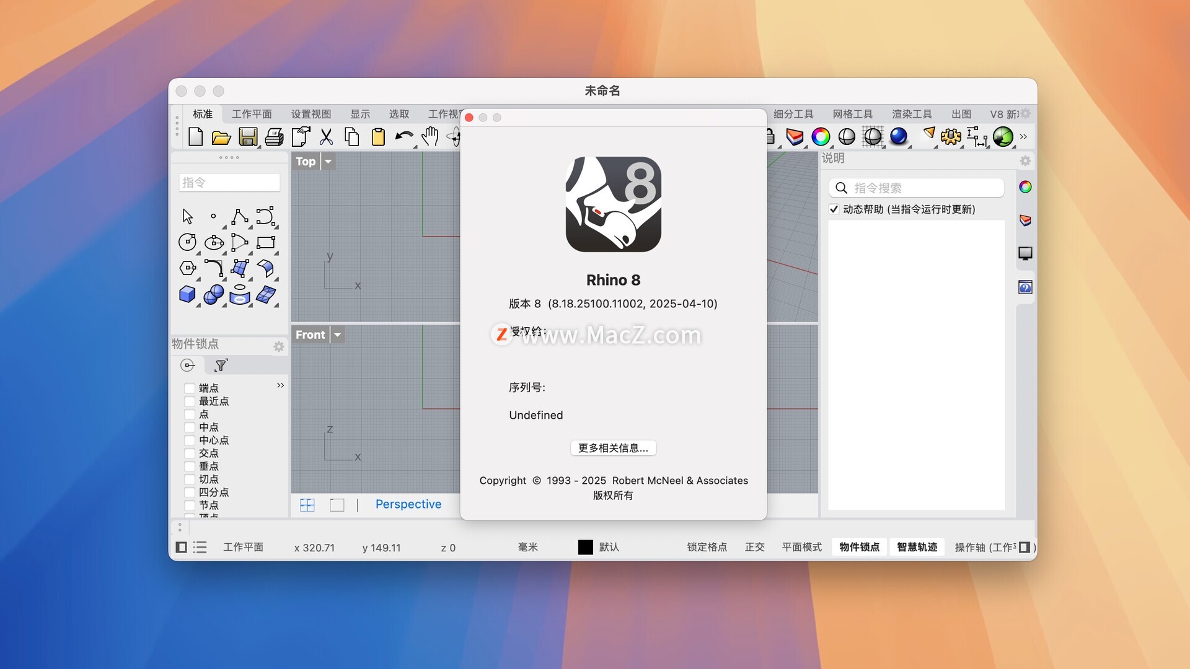Viewport: 1190px width, 669px height.
Task: Expand object snap panel overflow chevron
Action: [280, 385]
